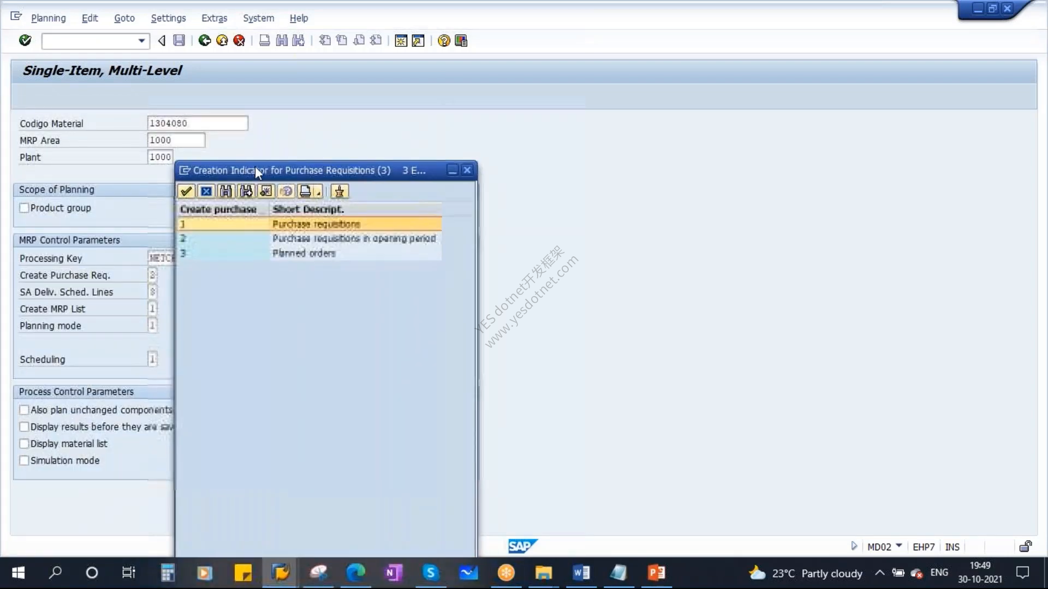Click the Print icon in main toolbar
Viewport: 1048px width, 589px height.
coord(264,40)
